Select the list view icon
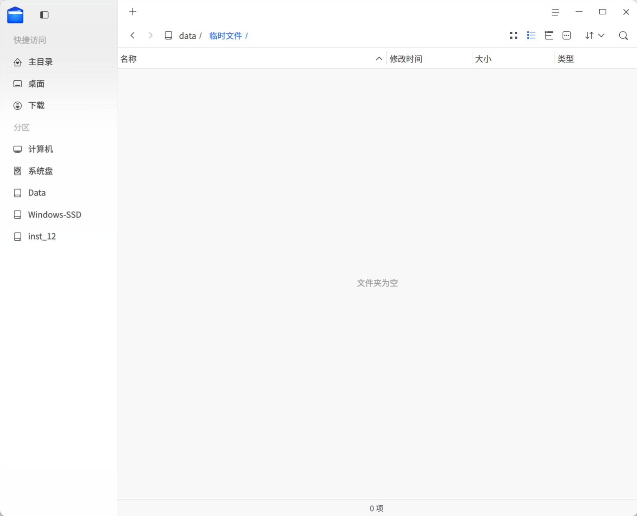 [x=531, y=35]
